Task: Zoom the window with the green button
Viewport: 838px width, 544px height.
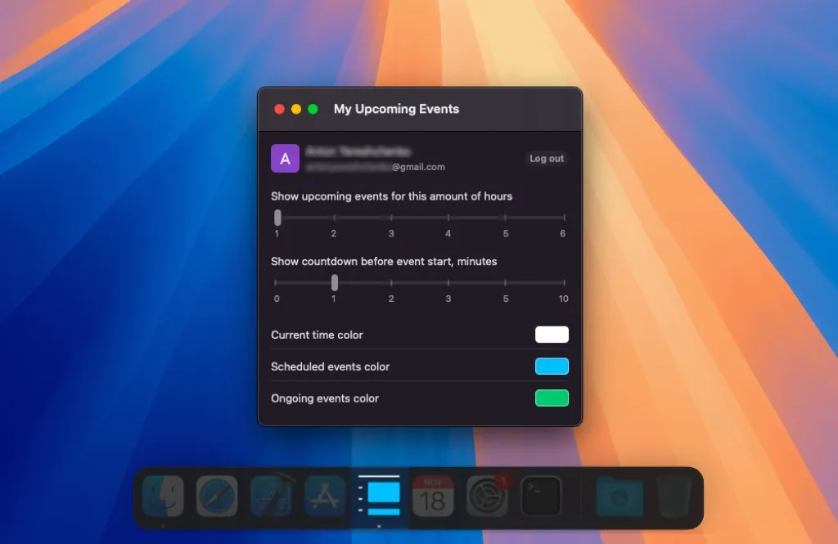Action: (x=313, y=109)
